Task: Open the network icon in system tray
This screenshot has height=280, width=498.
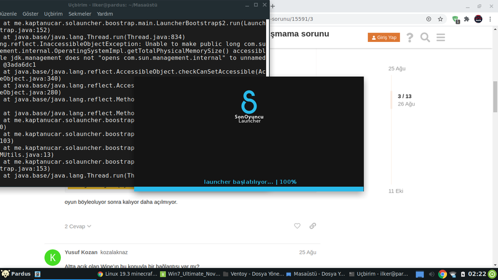Action: pyautogui.click(x=453, y=274)
